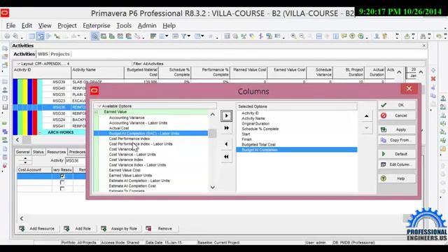The image size is (448, 252).
Task: Collapse the Earned Value group
Action: 97,112
